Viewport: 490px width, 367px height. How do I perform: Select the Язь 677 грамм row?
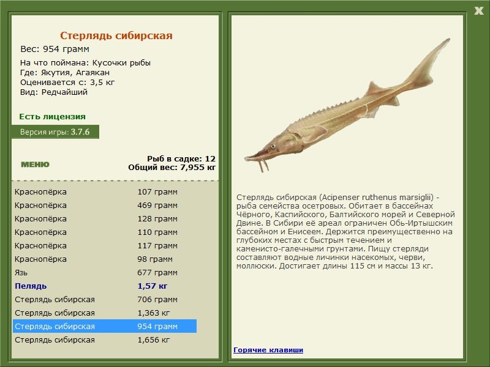pyautogui.click(x=105, y=272)
